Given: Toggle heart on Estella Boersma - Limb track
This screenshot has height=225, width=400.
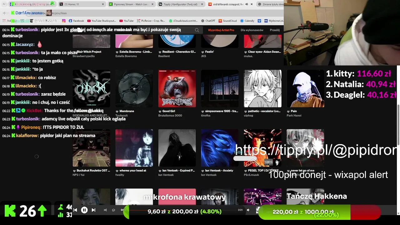Looking at the screenshot, I should point(117,52).
